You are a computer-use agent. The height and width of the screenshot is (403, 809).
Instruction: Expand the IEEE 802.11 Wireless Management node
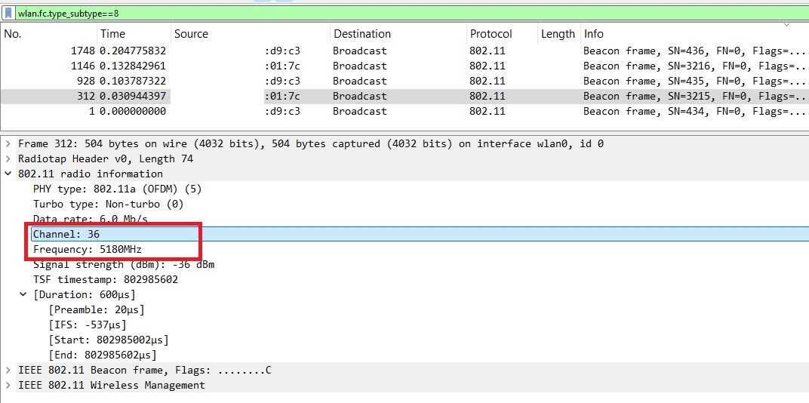(8, 385)
